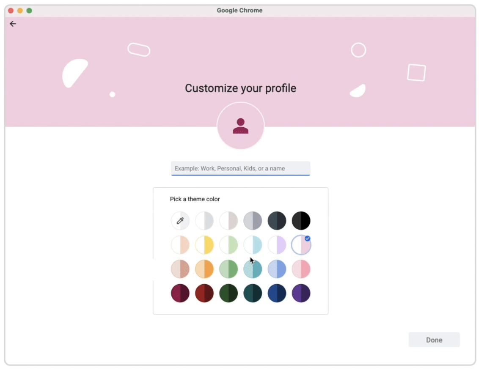
Task: Select the teal theme color
Action: [253, 269]
